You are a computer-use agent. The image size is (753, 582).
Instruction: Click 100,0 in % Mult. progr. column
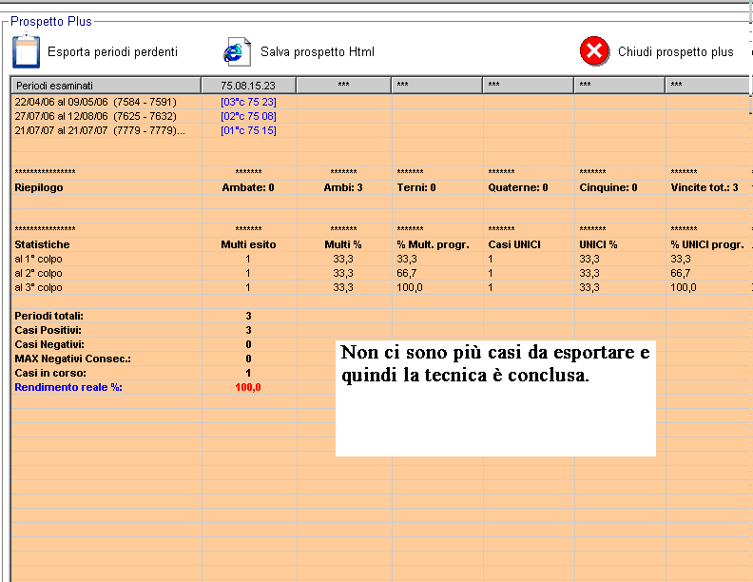(410, 287)
